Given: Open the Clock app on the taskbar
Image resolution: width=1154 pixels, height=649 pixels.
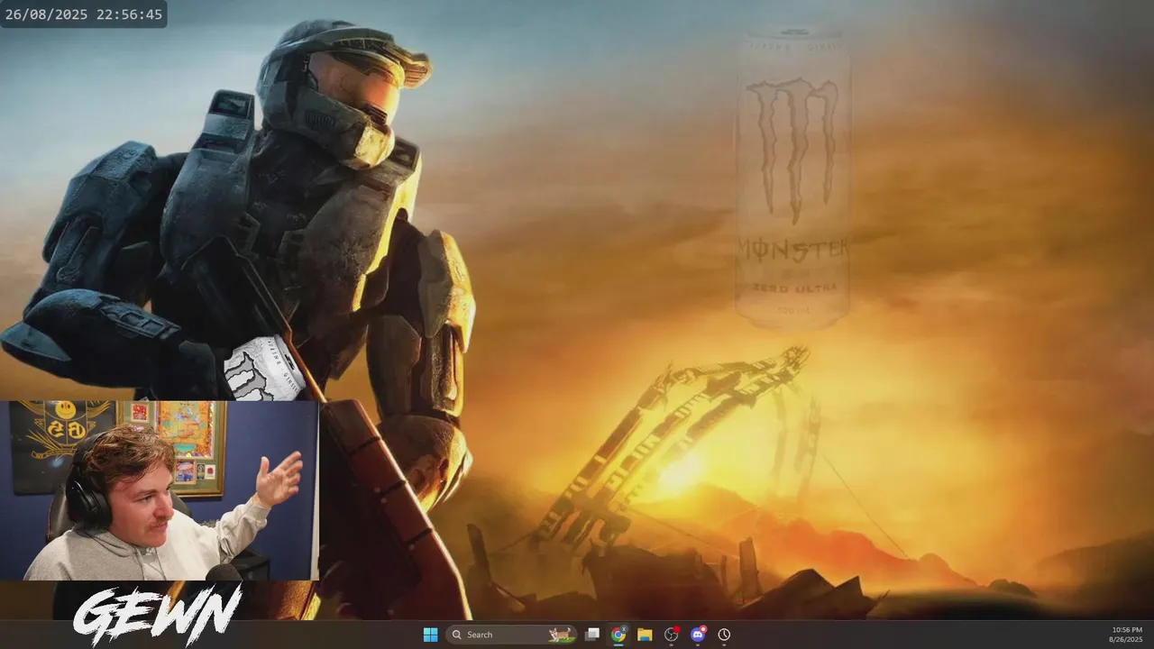Looking at the screenshot, I should (x=724, y=635).
